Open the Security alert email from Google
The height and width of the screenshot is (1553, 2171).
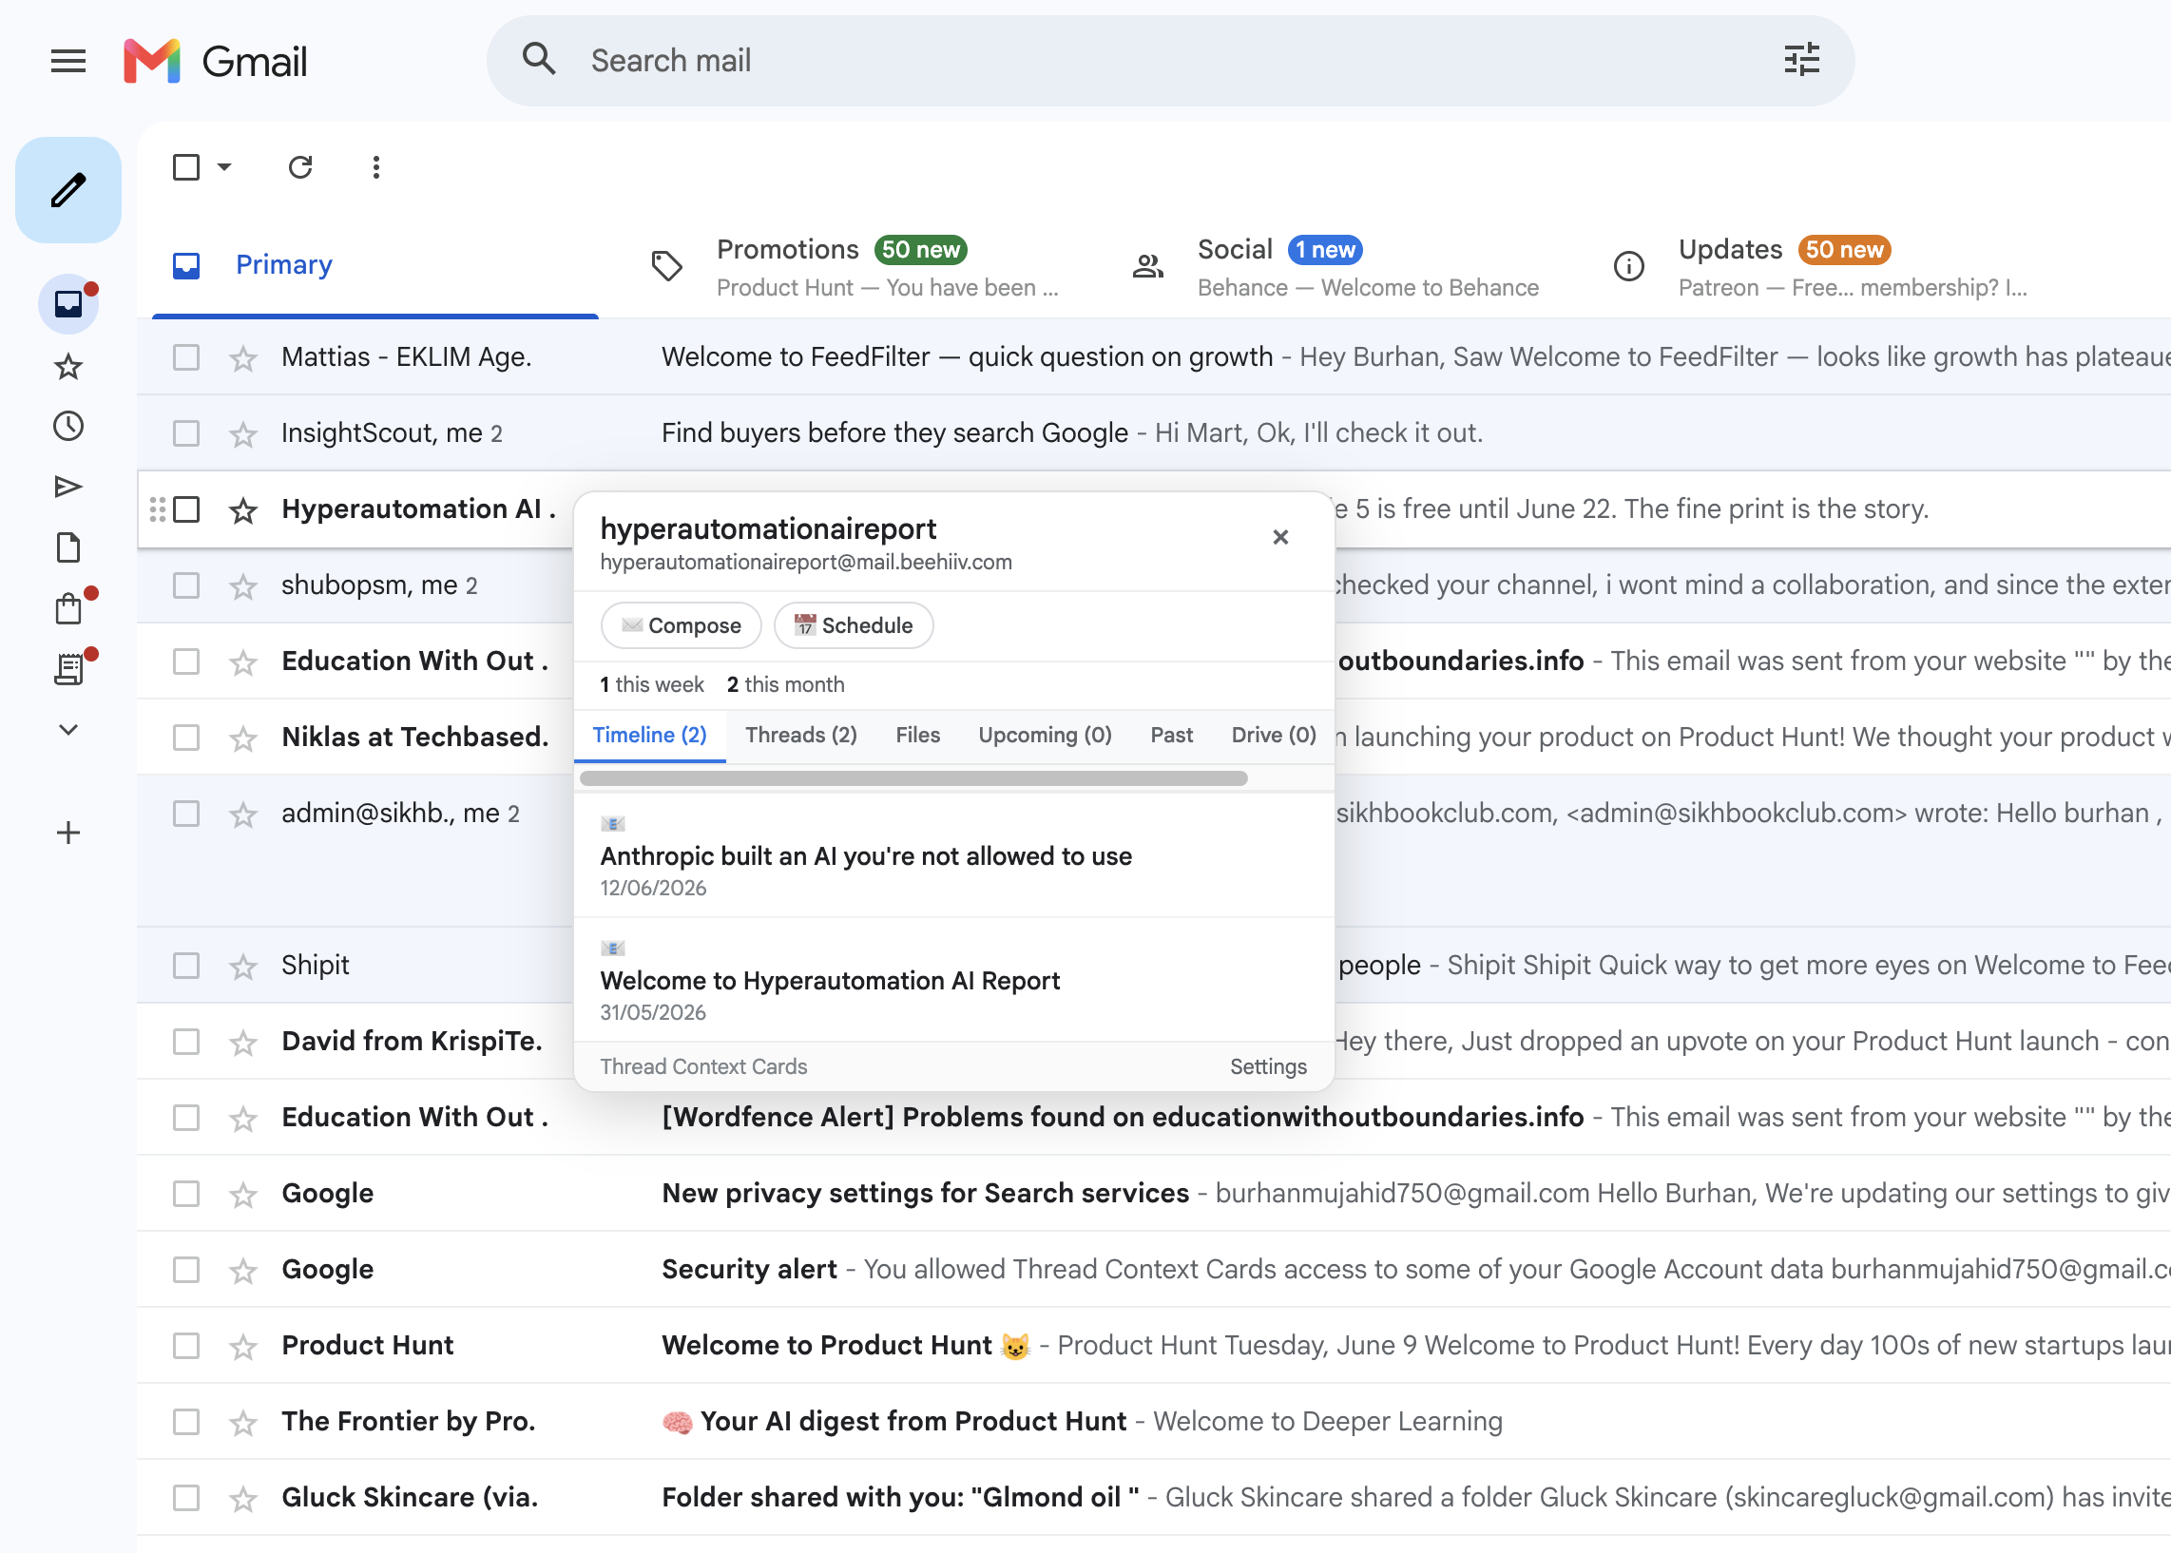tap(1153, 1270)
